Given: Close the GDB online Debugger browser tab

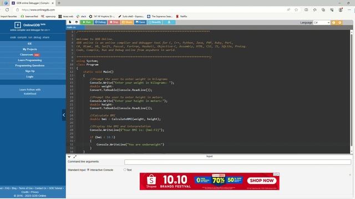Looking at the screenshot, I should click(53, 3).
